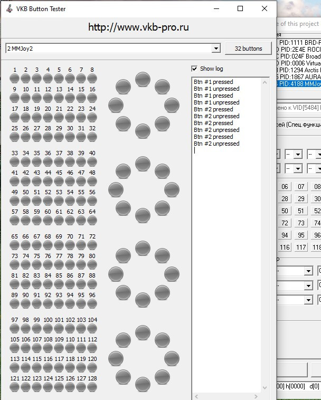The image size is (321, 400).
Task: Click background button numbered 117
Action: (301, 247)
